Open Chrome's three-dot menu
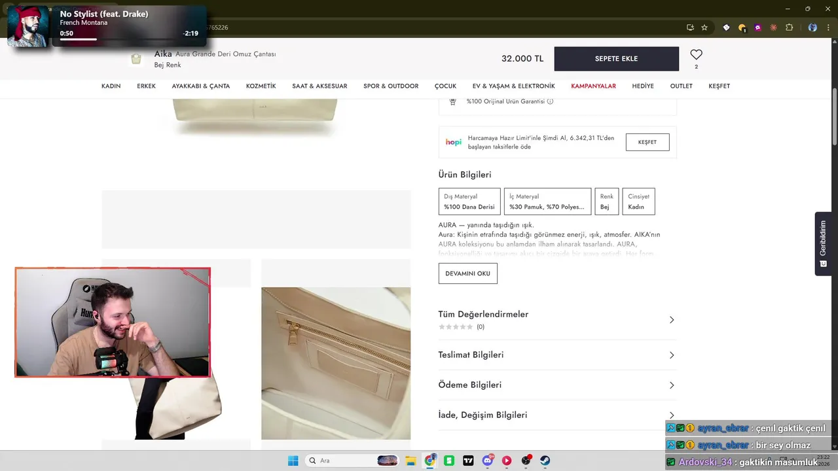Image resolution: width=838 pixels, height=471 pixels. click(x=828, y=27)
